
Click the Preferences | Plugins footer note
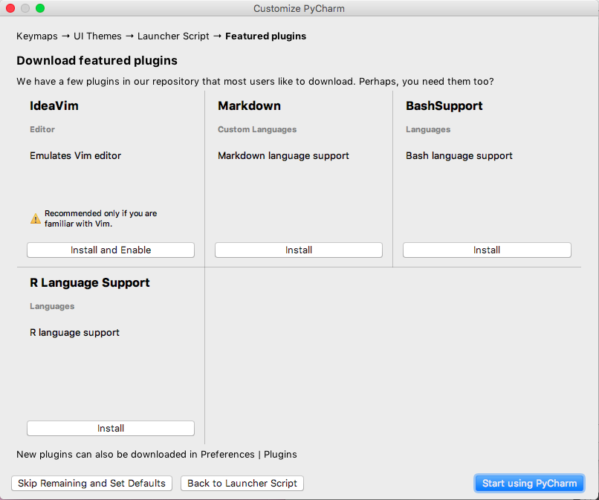157,454
